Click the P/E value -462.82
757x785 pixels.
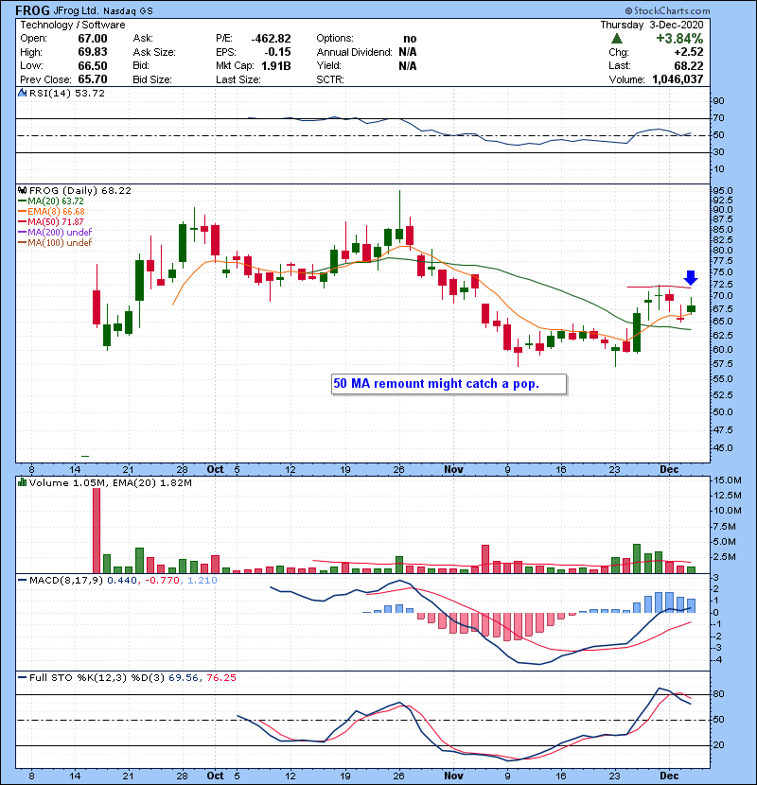tap(271, 39)
